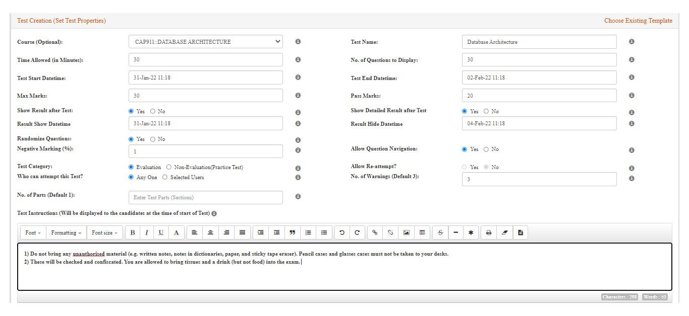Insert a table using the table icon
The image size is (689, 316).
(422, 233)
